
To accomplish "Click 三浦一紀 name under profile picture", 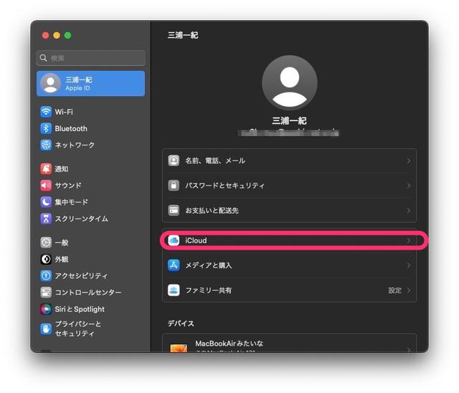I will click(289, 120).
